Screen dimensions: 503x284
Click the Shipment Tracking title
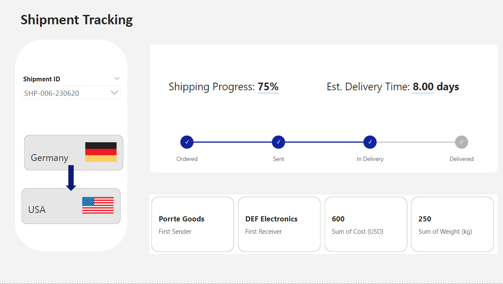(x=77, y=20)
